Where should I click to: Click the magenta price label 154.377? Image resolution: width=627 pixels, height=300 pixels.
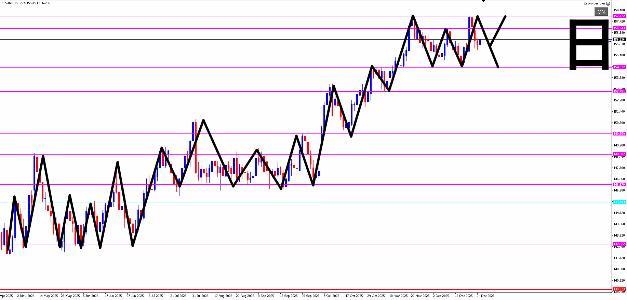[619, 67]
